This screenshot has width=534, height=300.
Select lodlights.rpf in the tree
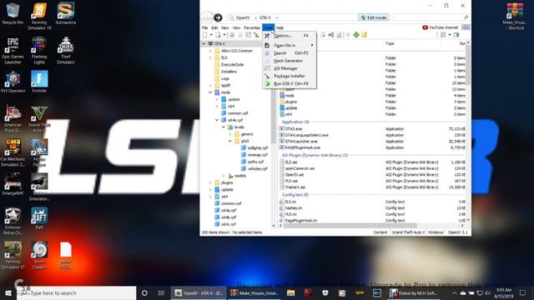pos(258,148)
